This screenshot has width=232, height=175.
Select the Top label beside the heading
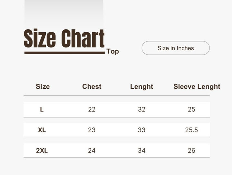(x=112, y=51)
